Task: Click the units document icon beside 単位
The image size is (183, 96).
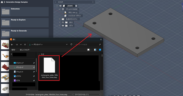Action: 65,12
